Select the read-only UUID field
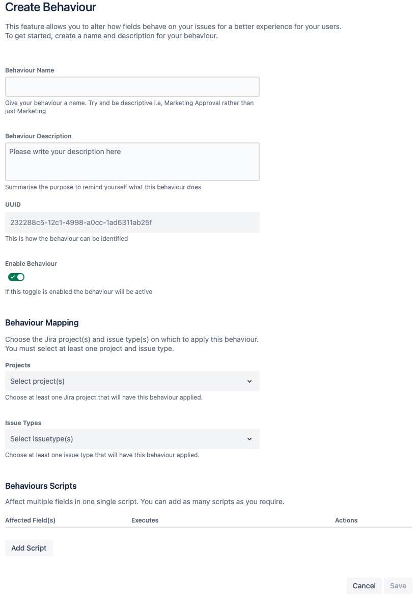Screen dimensions: 417x597 [x=132, y=222]
